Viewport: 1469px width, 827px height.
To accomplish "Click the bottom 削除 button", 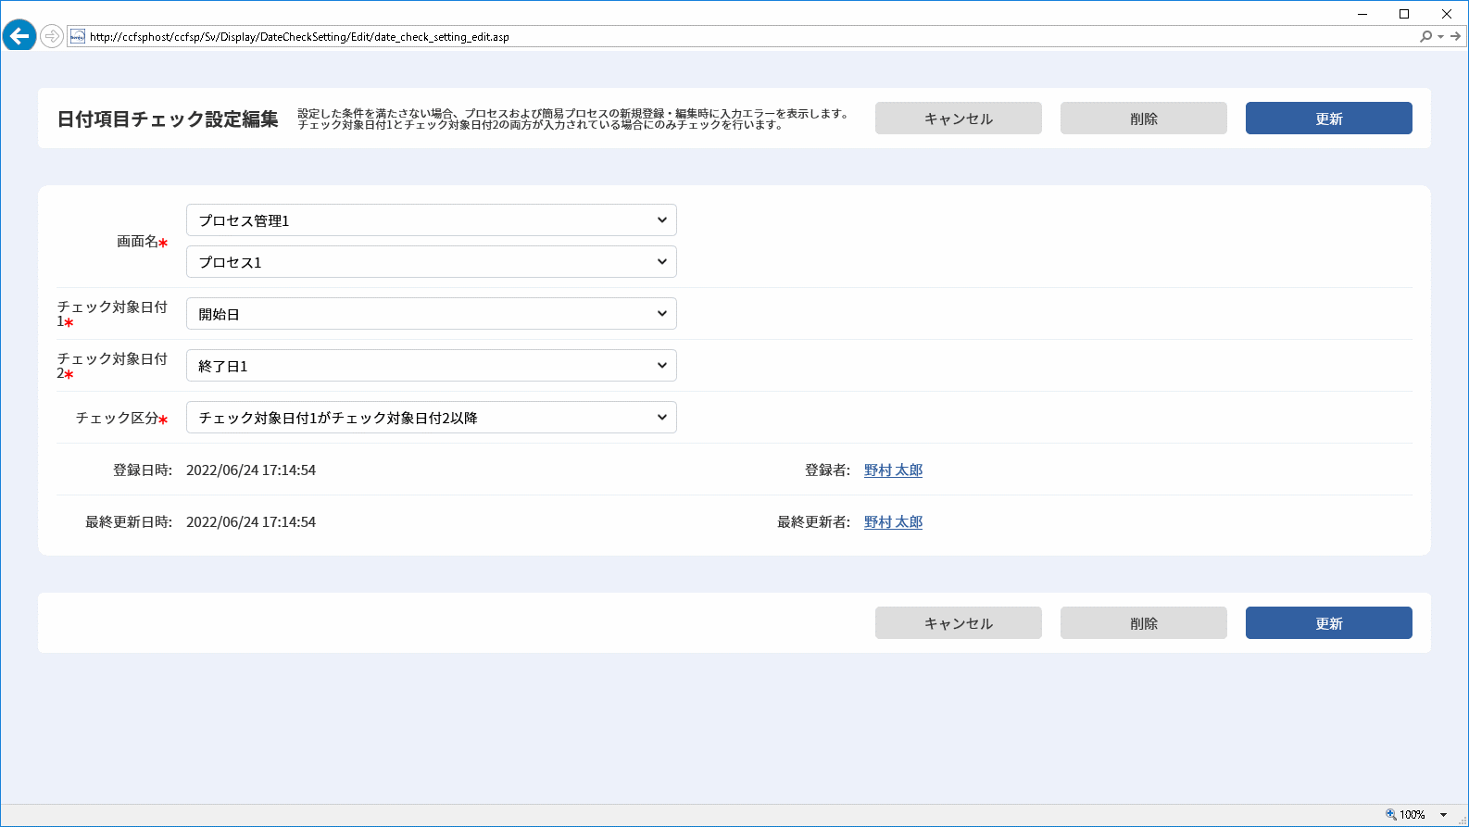I will [x=1144, y=623].
